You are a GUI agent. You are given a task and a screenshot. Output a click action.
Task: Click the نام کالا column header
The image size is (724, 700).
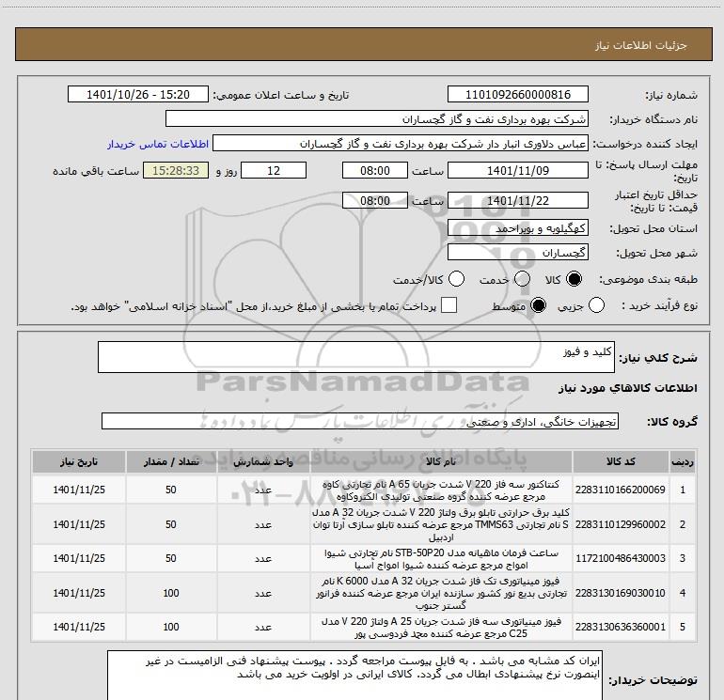point(441,461)
